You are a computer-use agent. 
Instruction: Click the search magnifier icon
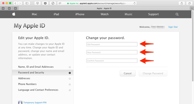[177, 14]
